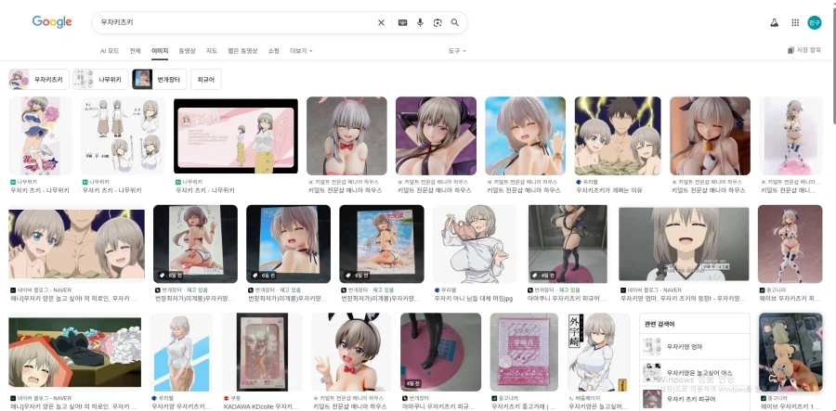
Task: Filter by the 피규어 suggestion chip
Action: (206, 80)
